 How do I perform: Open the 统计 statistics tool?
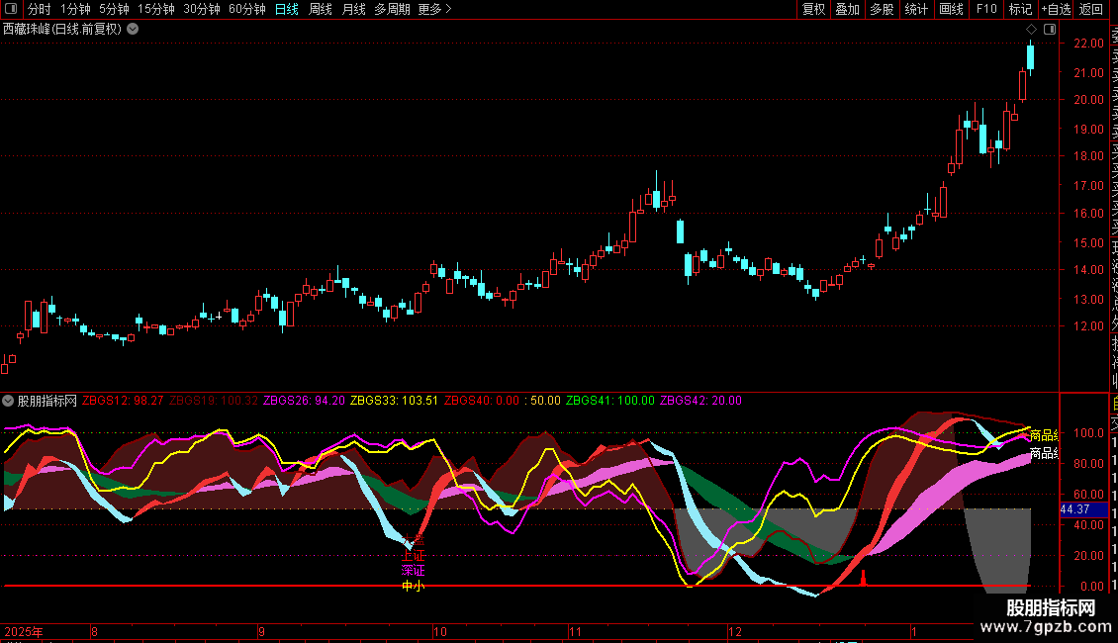coord(916,9)
